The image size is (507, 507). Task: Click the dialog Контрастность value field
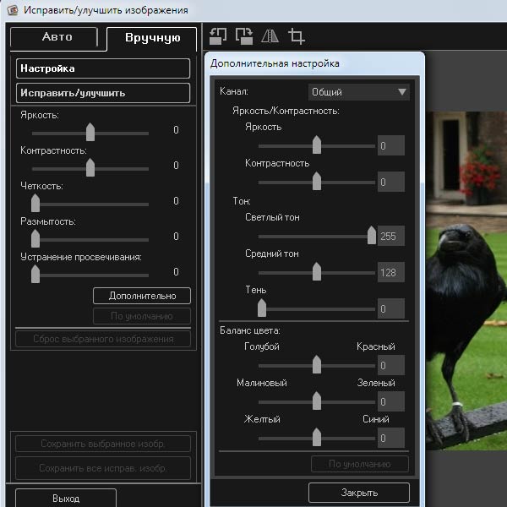[391, 182]
